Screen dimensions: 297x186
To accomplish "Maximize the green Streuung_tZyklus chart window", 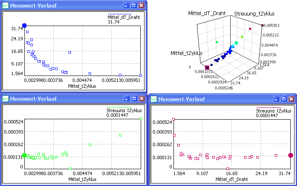I will pos(134,99).
